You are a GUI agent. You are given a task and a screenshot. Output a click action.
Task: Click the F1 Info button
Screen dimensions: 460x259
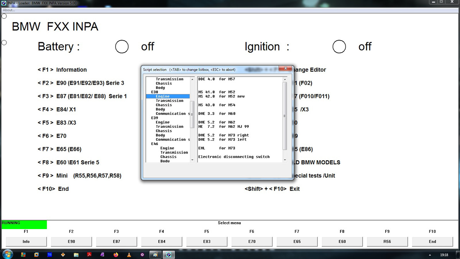click(x=26, y=241)
